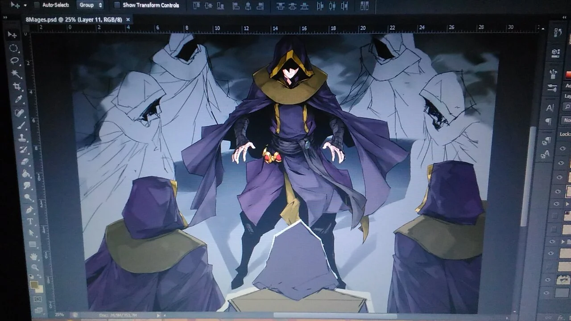This screenshot has width=571, height=321.
Task: Select the Move tool in the toolbox
Action: point(12,35)
